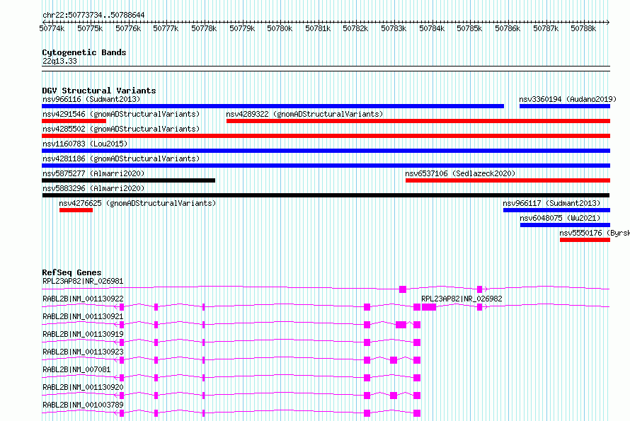This screenshot has height=421, width=630.
Task: Click the red bar under nsv6537106
Action: [508, 180]
